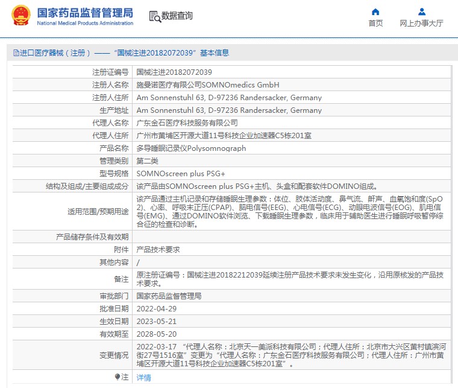Click the 注册人住所 address value
The width and height of the screenshot is (458, 388).
tap(229, 98)
